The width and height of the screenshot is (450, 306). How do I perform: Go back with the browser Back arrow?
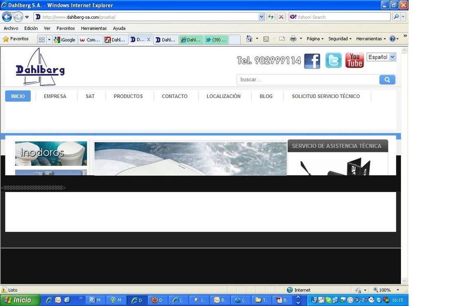pos(7,17)
